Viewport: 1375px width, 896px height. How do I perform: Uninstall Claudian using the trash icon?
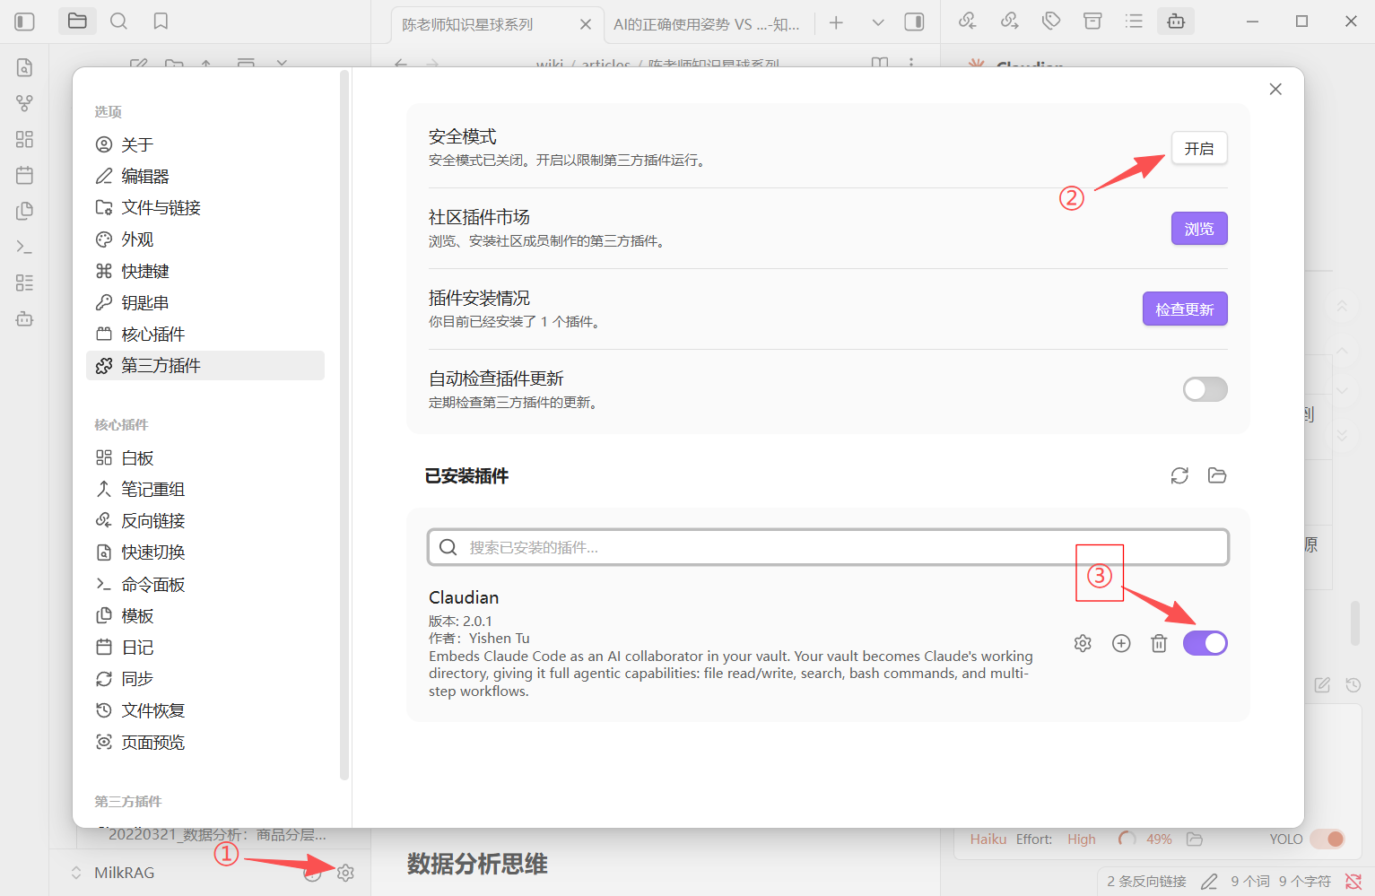pyautogui.click(x=1159, y=643)
